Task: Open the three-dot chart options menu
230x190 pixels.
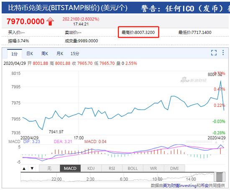Action: [x=223, y=53]
